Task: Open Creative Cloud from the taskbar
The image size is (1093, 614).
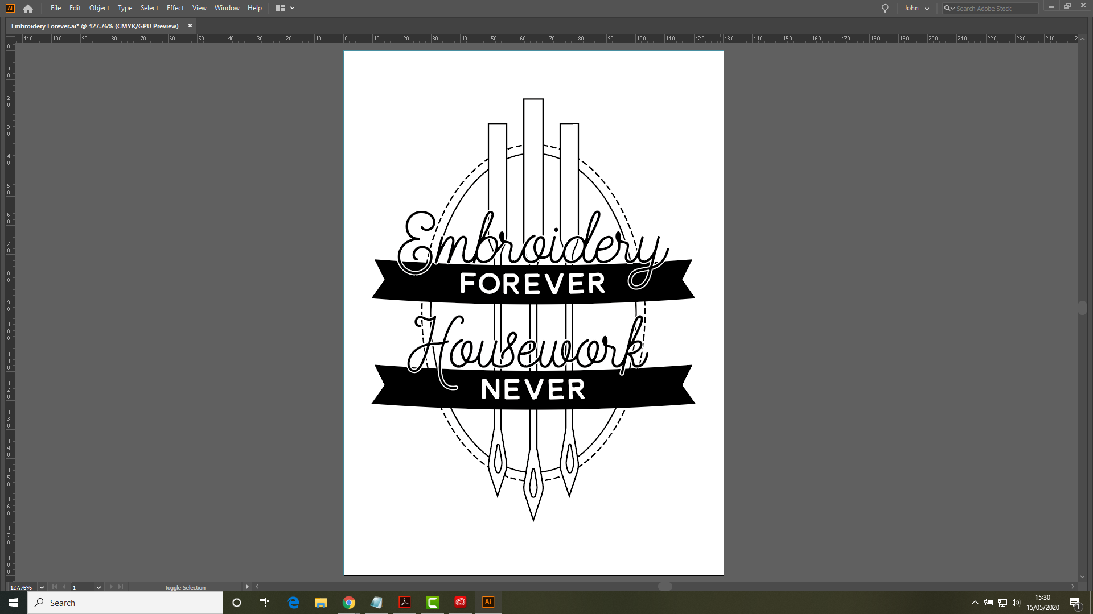Action: coord(461,603)
